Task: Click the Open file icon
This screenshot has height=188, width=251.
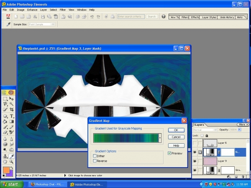Action: 22,16
